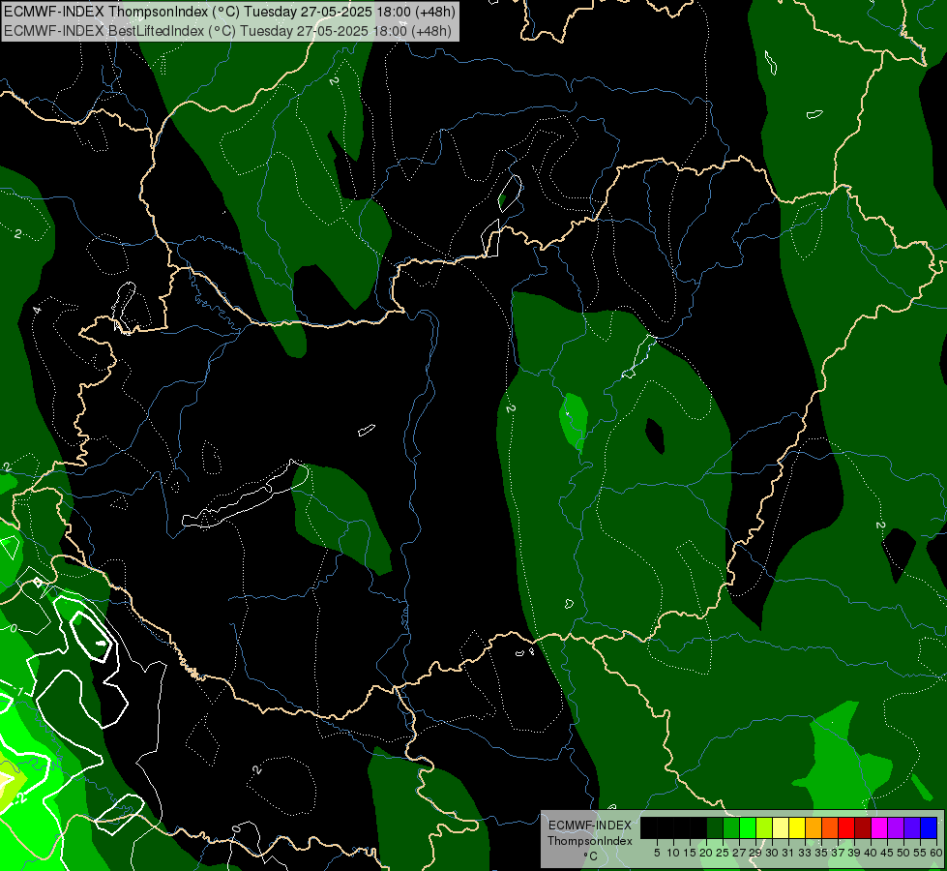947x871 pixels.
Task: Click legend tick value 50
Action: [x=903, y=853]
